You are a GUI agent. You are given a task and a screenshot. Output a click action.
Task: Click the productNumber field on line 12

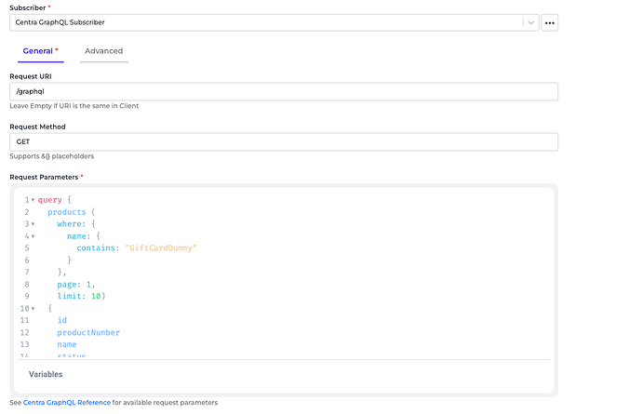(x=88, y=332)
